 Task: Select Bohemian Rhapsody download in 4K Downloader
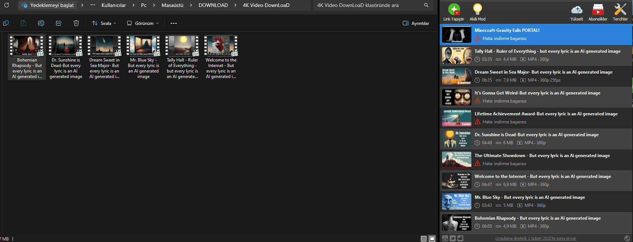(x=536, y=222)
